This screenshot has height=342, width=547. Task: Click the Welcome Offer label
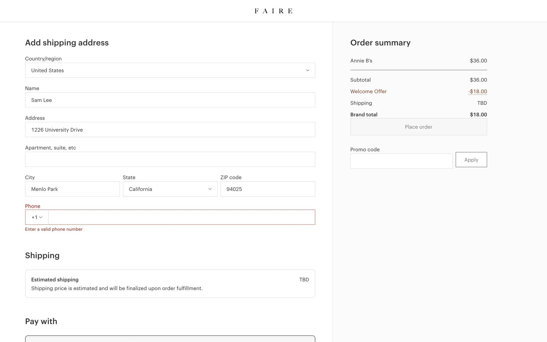pyautogui.click(x=368, y=91)
